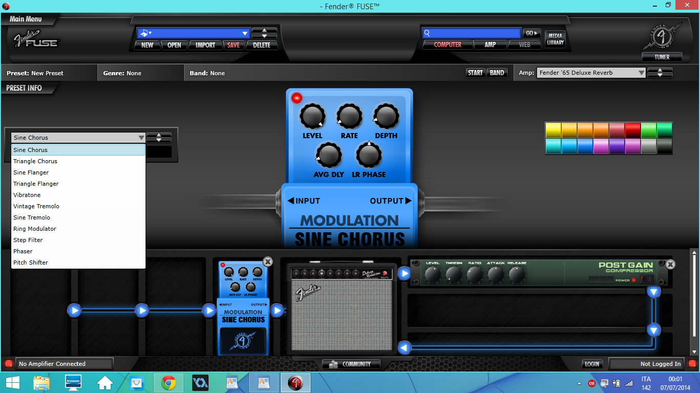
Task: Click the COMPUTER search source tab
Action: tap(447, 45)
